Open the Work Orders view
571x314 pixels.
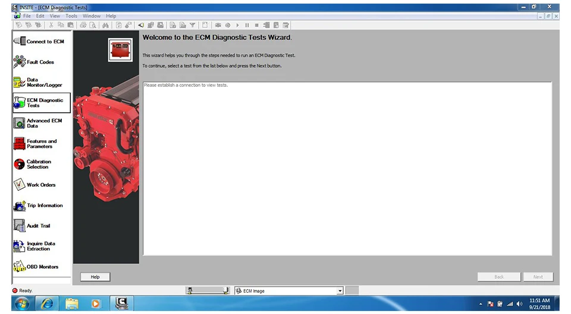pos(34,185)
